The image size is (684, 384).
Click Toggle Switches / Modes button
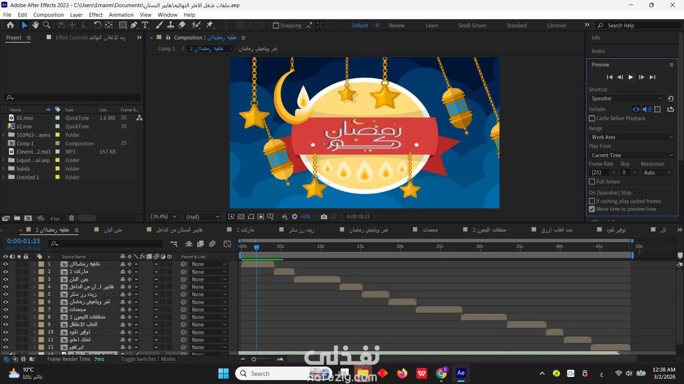tap(148, 359)
